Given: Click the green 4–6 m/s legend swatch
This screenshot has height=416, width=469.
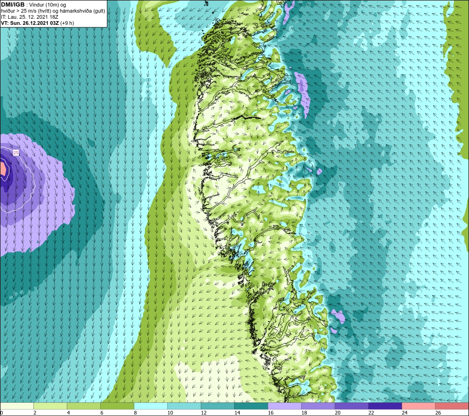Looking at the screenshot, I should (84, 406).
